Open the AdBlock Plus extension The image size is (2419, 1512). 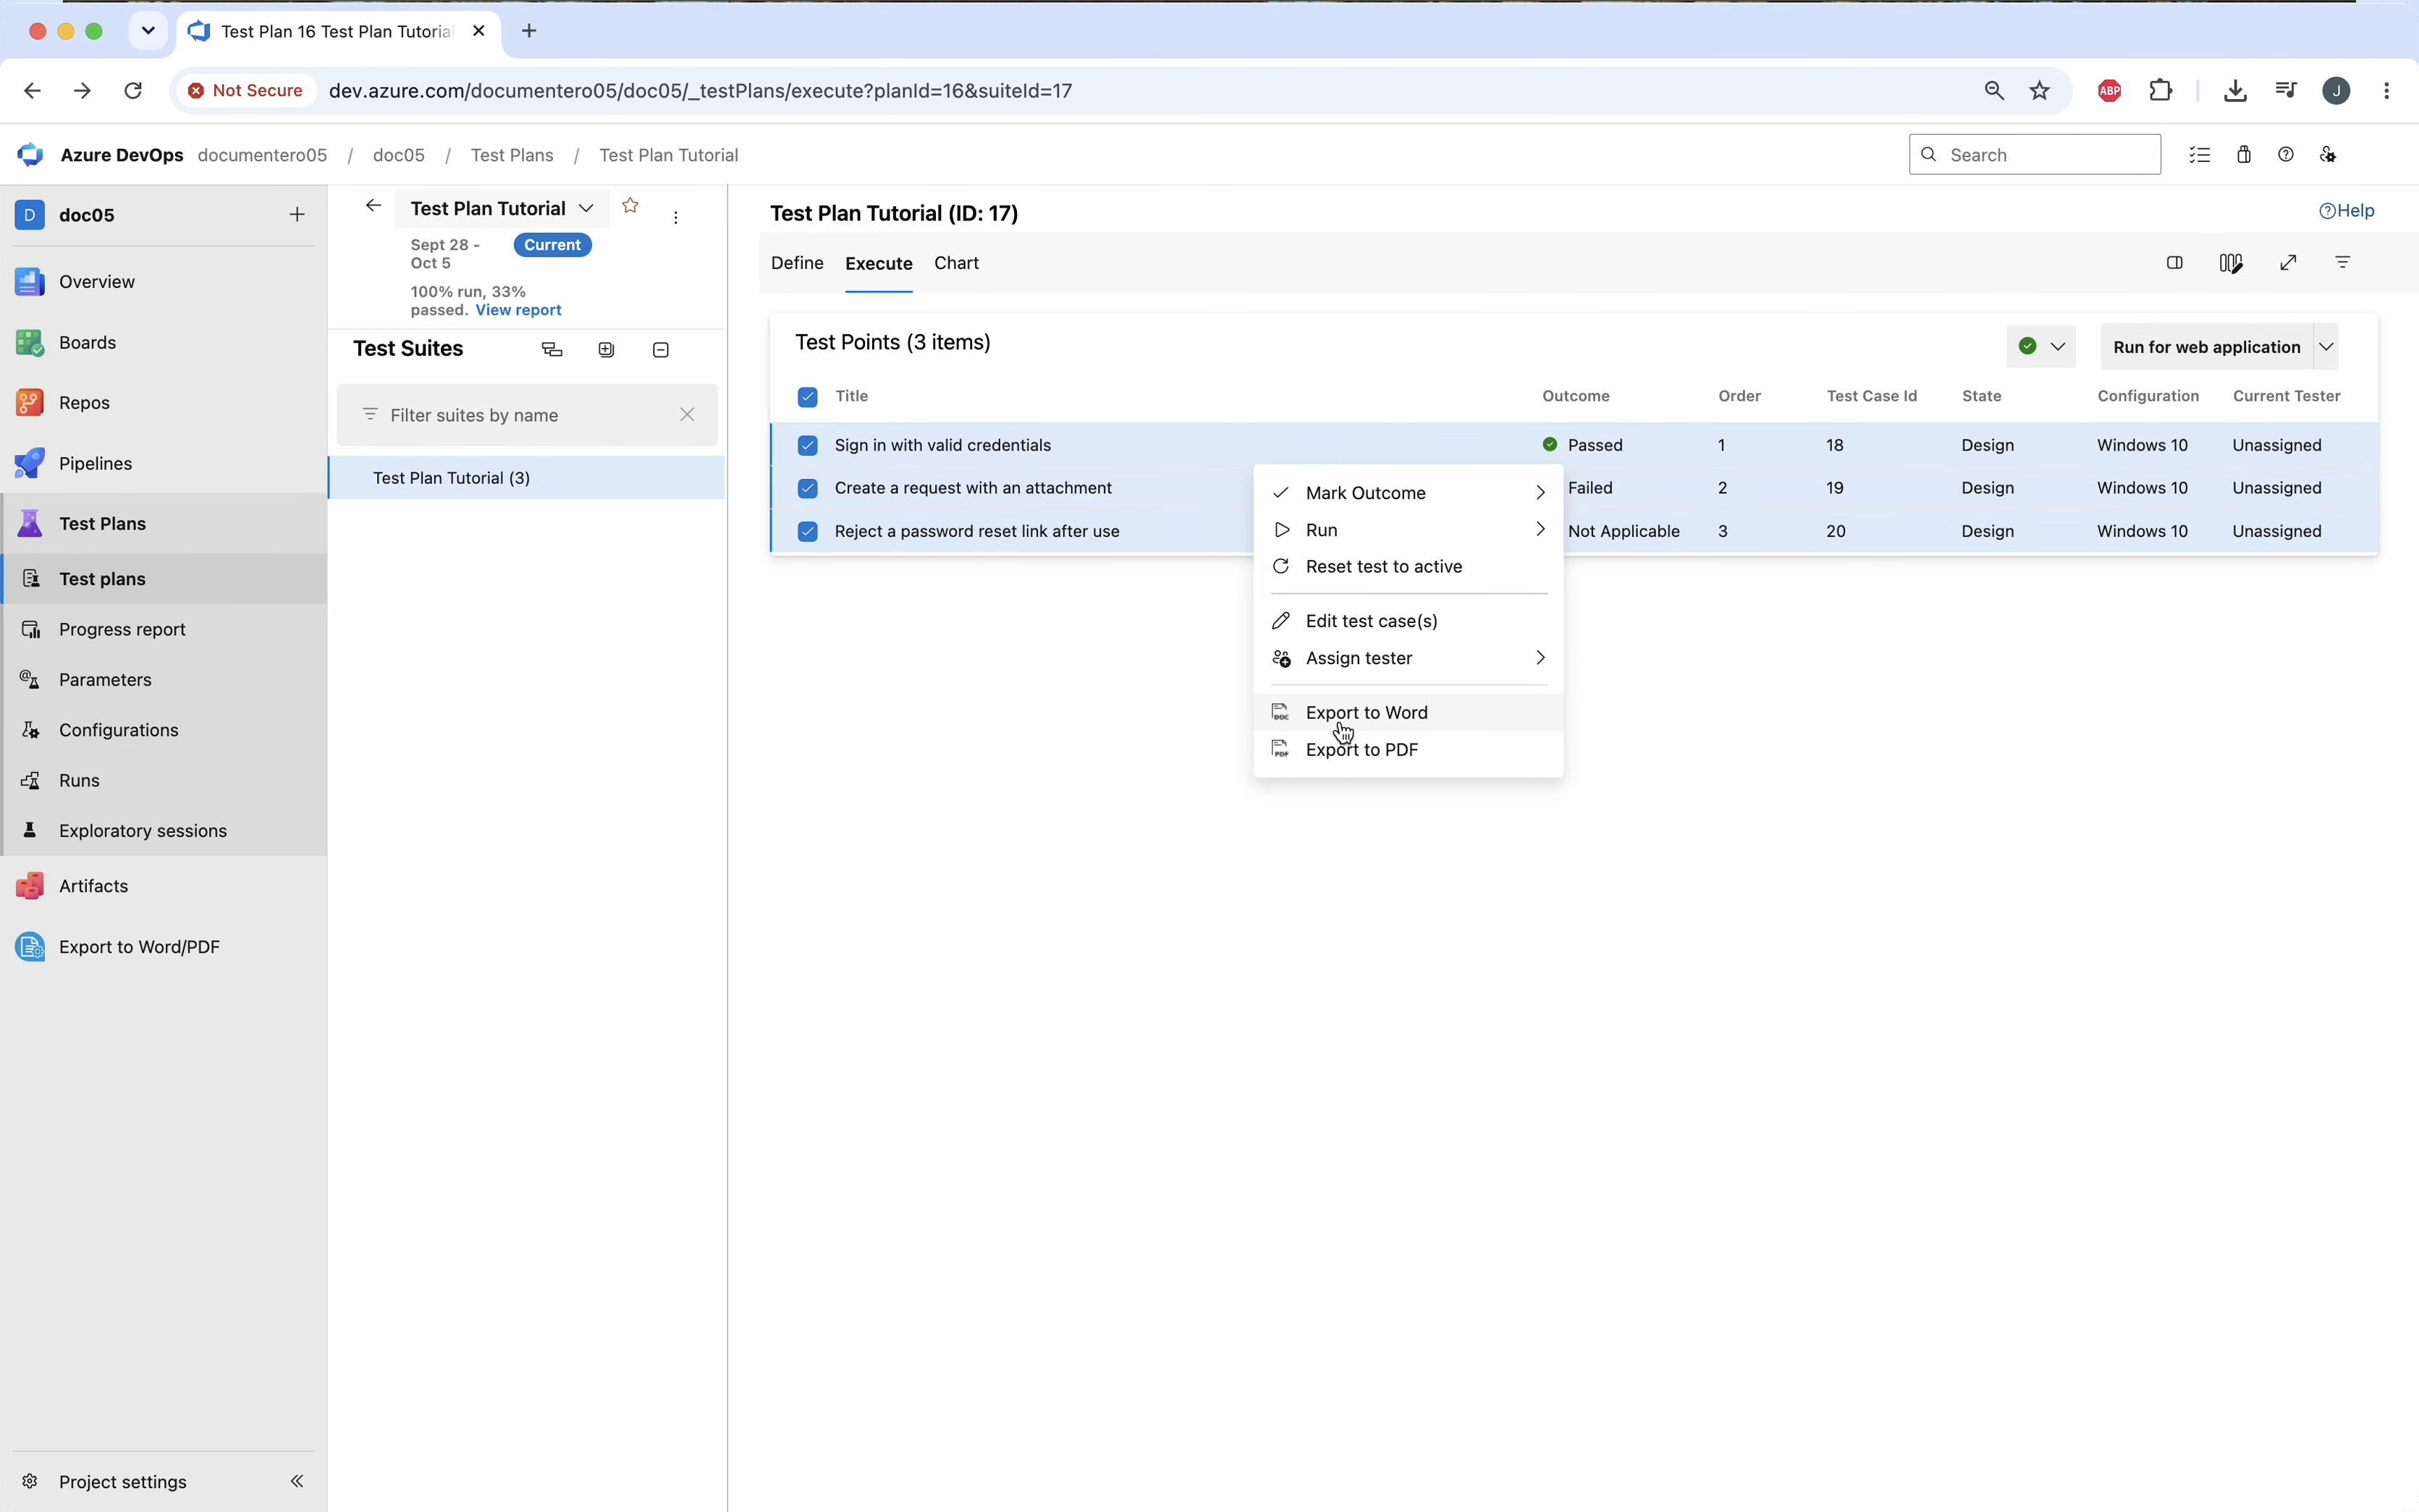(2110, 91)
